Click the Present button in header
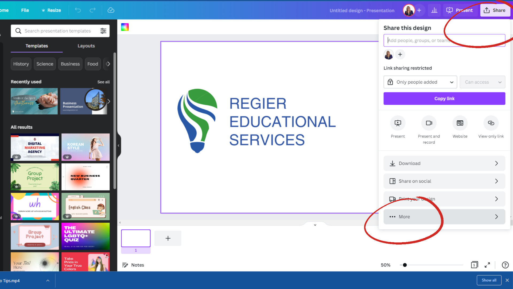 [x=460, y=10]
